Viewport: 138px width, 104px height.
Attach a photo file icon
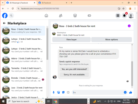(59, 92)
